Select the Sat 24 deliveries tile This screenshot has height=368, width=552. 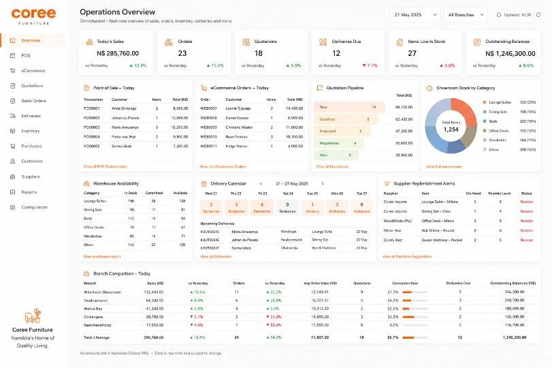click(x=287, y=208)
